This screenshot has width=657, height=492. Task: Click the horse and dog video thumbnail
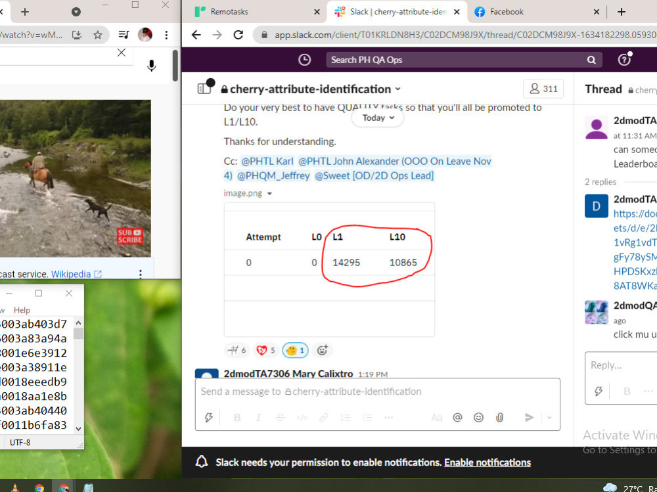76,178
